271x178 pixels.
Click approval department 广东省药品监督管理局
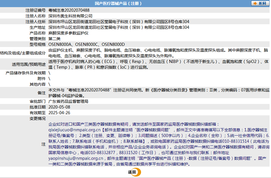[68, 101]
